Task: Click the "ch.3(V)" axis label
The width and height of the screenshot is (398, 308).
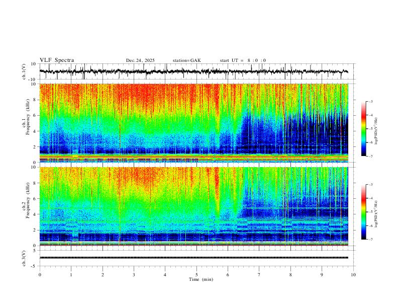Action: (24, 258)
